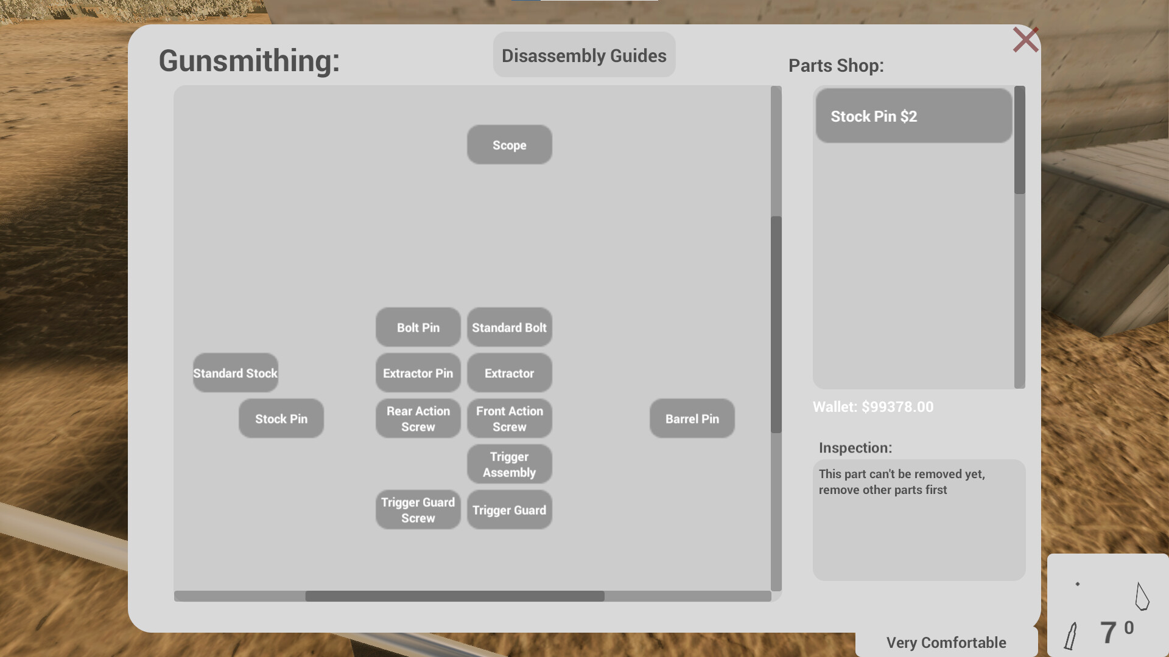The width and height of the screenshot is (1169, 657).
Task: Select the Standard Stock part
Action: tap(235, 373)
